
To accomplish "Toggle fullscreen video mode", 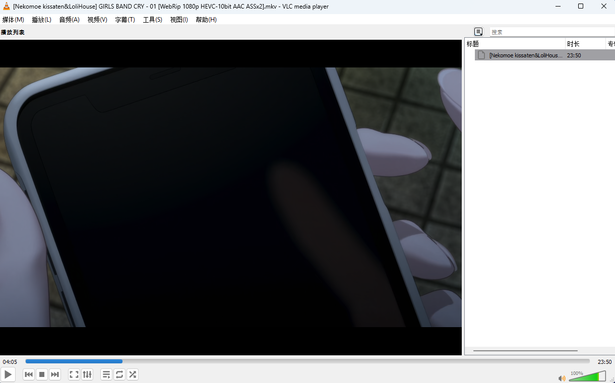I will tap(74, 374).
